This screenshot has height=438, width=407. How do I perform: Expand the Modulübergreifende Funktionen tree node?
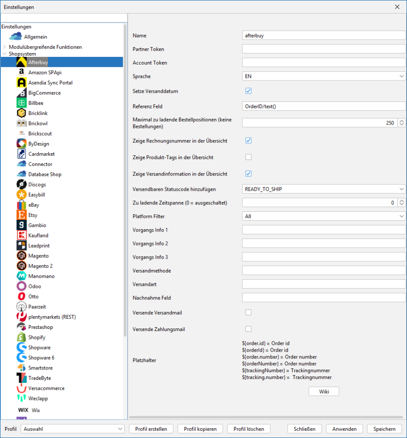(x=5, y=47)
